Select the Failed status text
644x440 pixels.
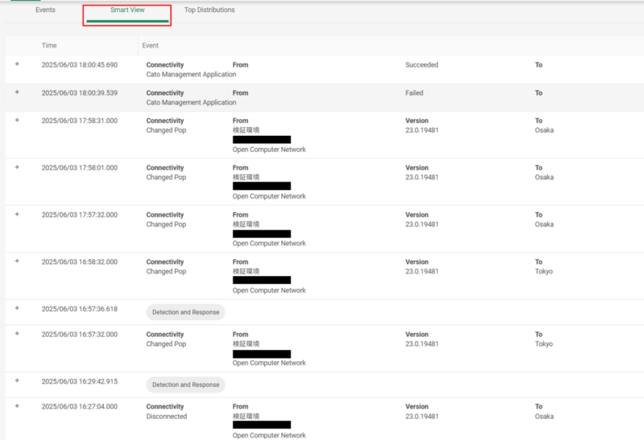414,93
